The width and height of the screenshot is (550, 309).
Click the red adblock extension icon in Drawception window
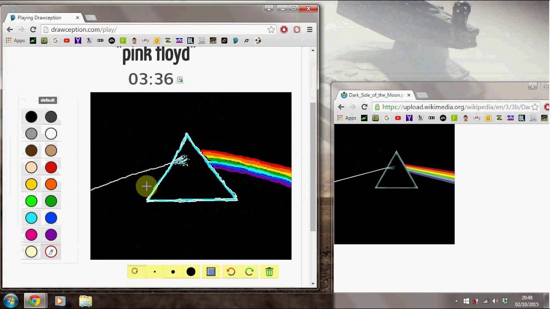tap(284, 30)
